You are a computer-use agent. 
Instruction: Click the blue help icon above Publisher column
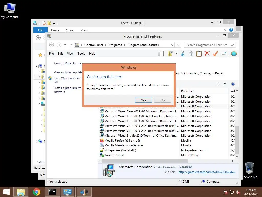pyautogui.click(x=233, y=84)
